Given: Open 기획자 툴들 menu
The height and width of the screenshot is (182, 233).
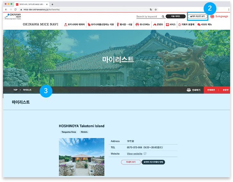Looking at the screenshot, I should [186, 25].
